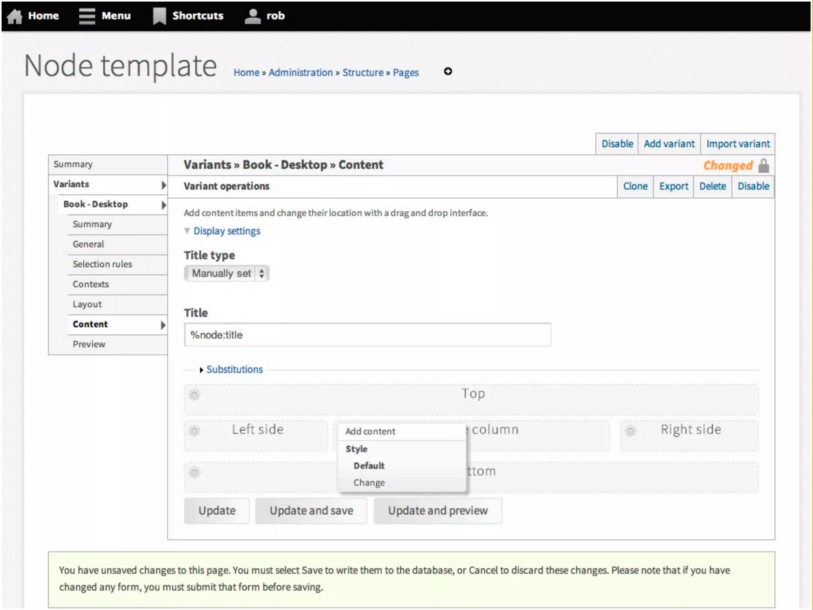Click the Add variant link
This screenshot has width=813, height=610.
pyautogui.click(x=669, y=144)
